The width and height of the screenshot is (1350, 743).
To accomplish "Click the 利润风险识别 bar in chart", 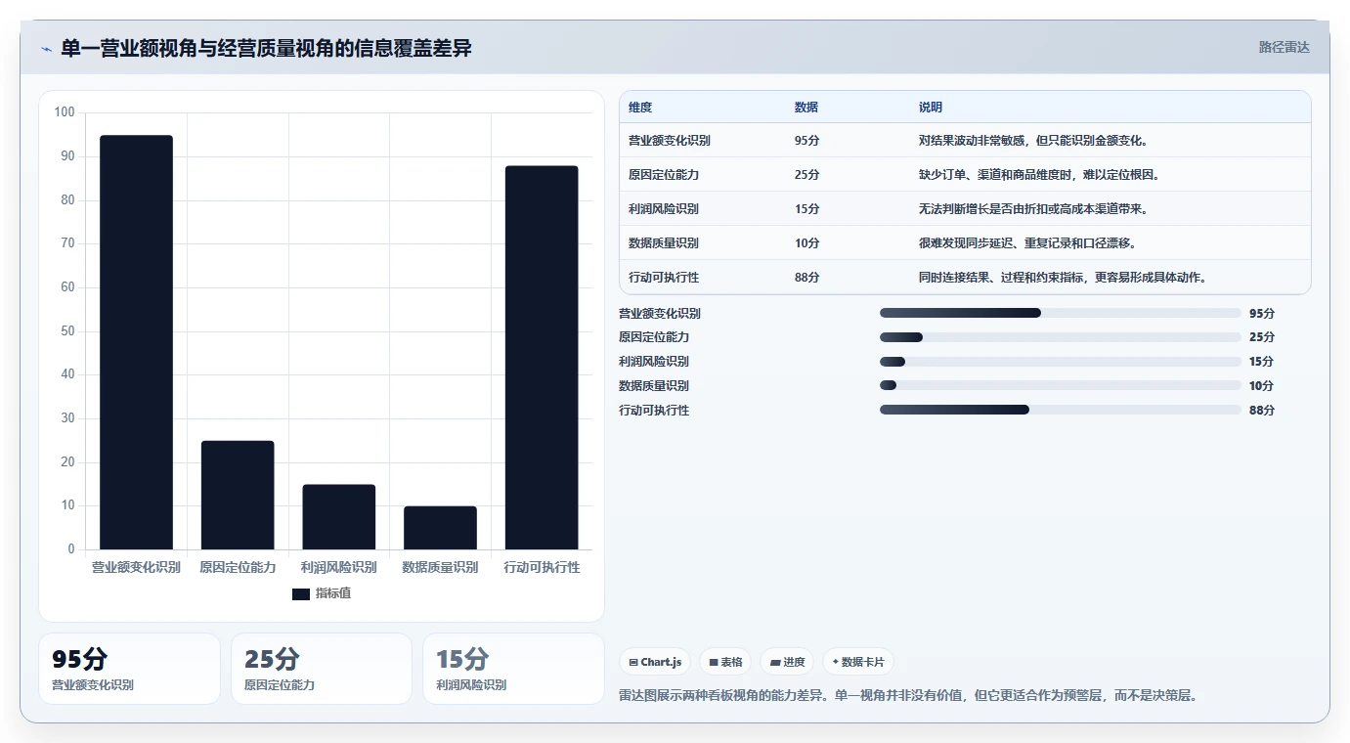I will 339,517.
